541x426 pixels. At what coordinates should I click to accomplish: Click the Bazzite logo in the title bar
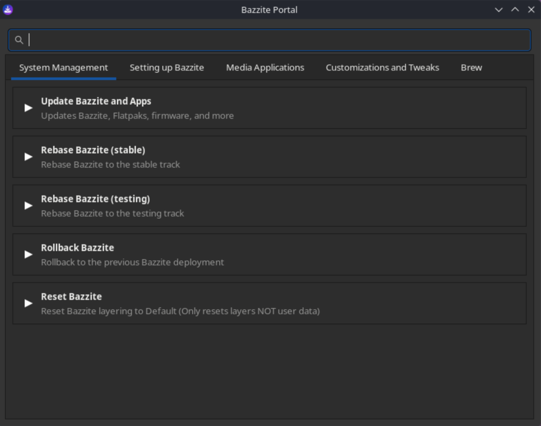8,10
